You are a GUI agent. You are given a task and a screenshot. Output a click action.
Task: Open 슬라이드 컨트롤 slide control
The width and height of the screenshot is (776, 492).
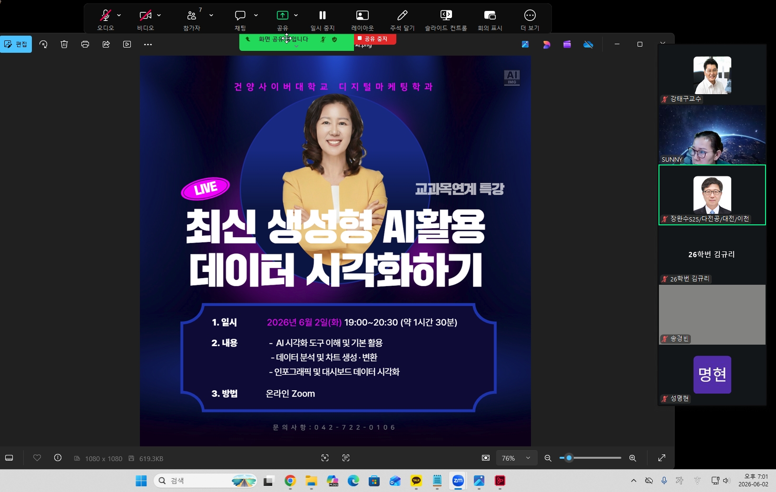click(x=446, y=19)
